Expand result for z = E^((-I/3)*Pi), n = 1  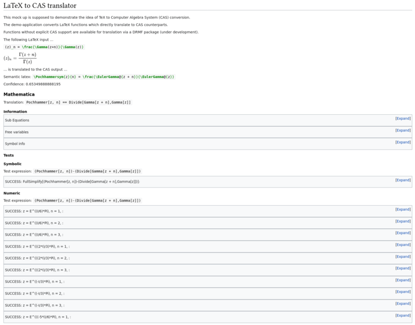(403, 281)
